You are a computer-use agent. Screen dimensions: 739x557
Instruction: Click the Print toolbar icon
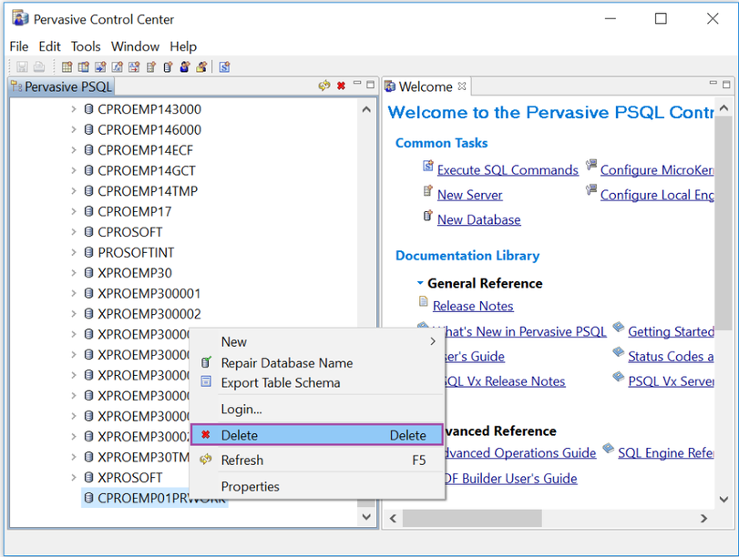[39, 66]
